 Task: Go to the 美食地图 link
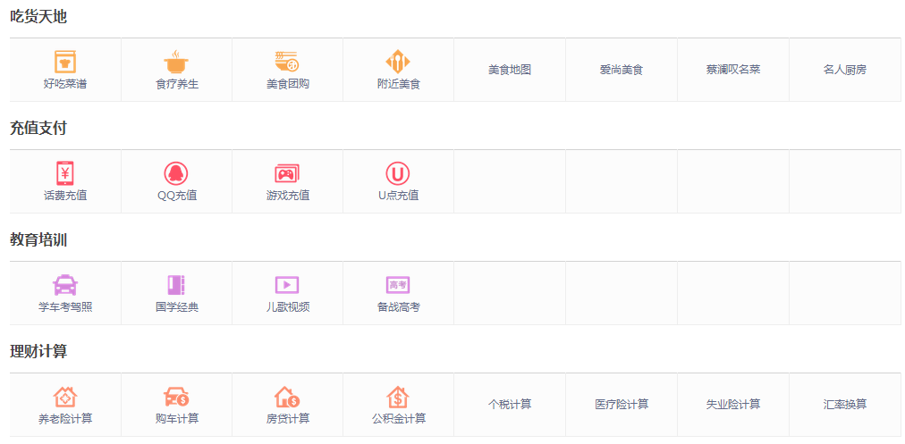510,70
